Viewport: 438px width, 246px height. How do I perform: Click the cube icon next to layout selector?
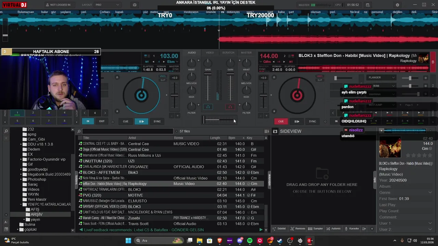(134, 5)
